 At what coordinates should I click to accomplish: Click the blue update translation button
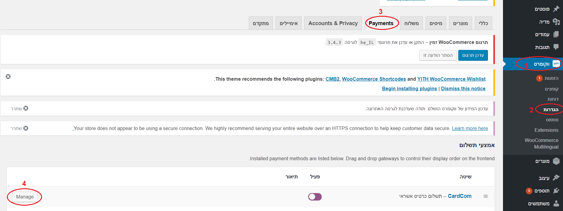pyautogui.click(x=473, y=55)
